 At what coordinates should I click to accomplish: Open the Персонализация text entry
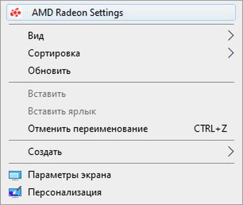[x=64, y=192]
